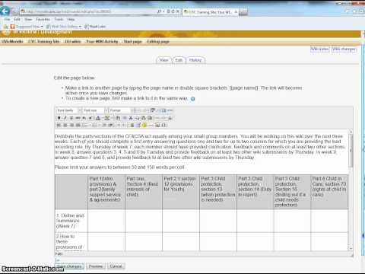This screenshot has width=365, height=274.
Task: Click the editor scrollbar down arrow
Action: coord(351,248)
